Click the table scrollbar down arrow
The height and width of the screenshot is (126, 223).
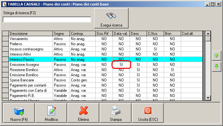click(x=208, y=98)
